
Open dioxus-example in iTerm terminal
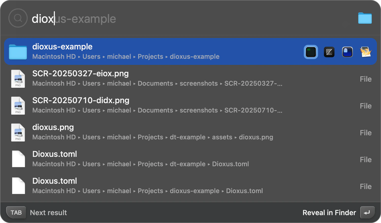[x=311, y=52]
